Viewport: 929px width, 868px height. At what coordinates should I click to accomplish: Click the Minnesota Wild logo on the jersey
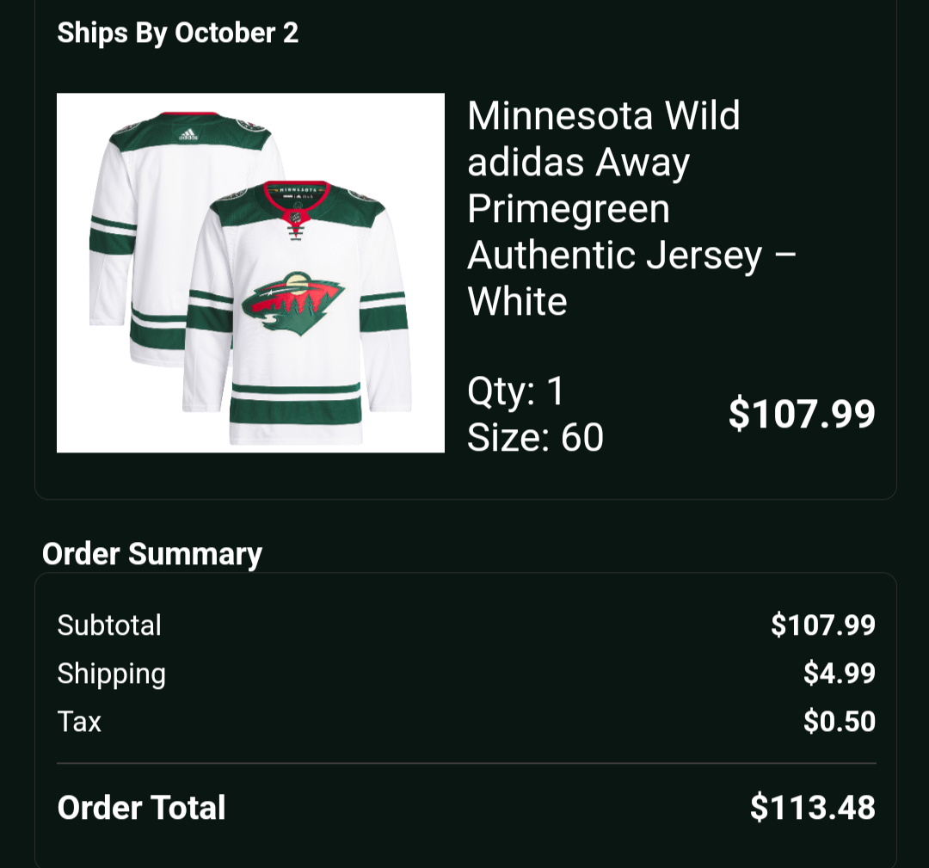292,303
